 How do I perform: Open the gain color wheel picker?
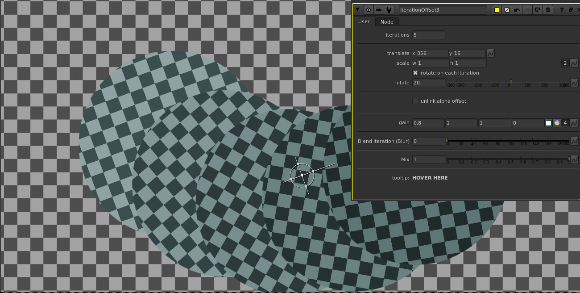(557, 123)
